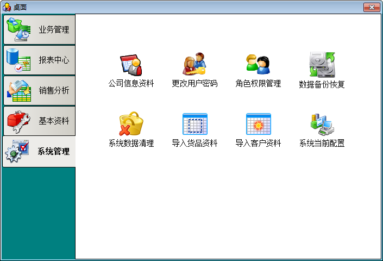Launch 数据备份恢复 disk backup icon

pos(322,65)
